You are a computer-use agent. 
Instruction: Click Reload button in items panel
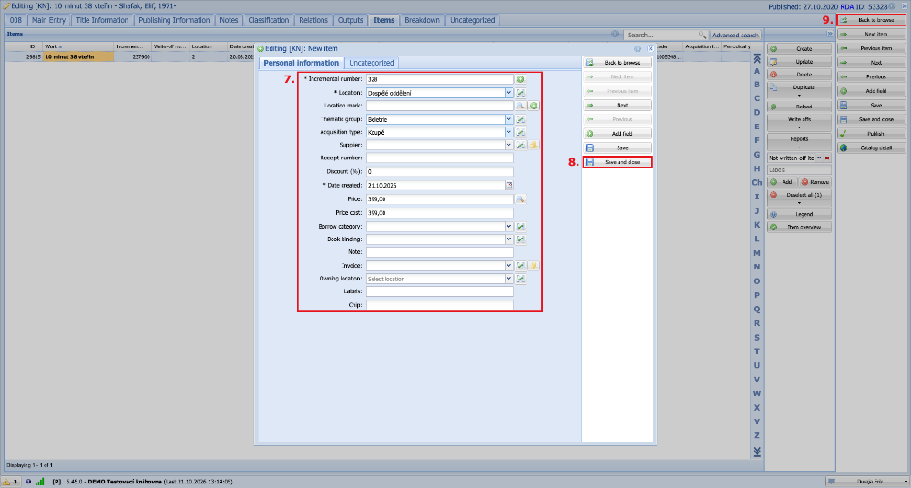[800, 107]
